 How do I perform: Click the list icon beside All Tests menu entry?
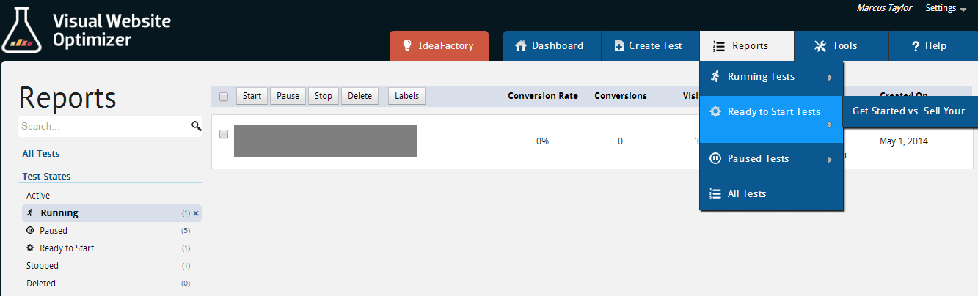(715, 193)
